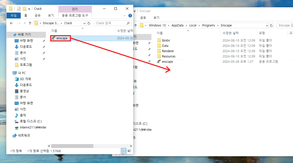Screen dimensions: 293x163
Task: Refresh the Crack folder view
Action: 89,23
